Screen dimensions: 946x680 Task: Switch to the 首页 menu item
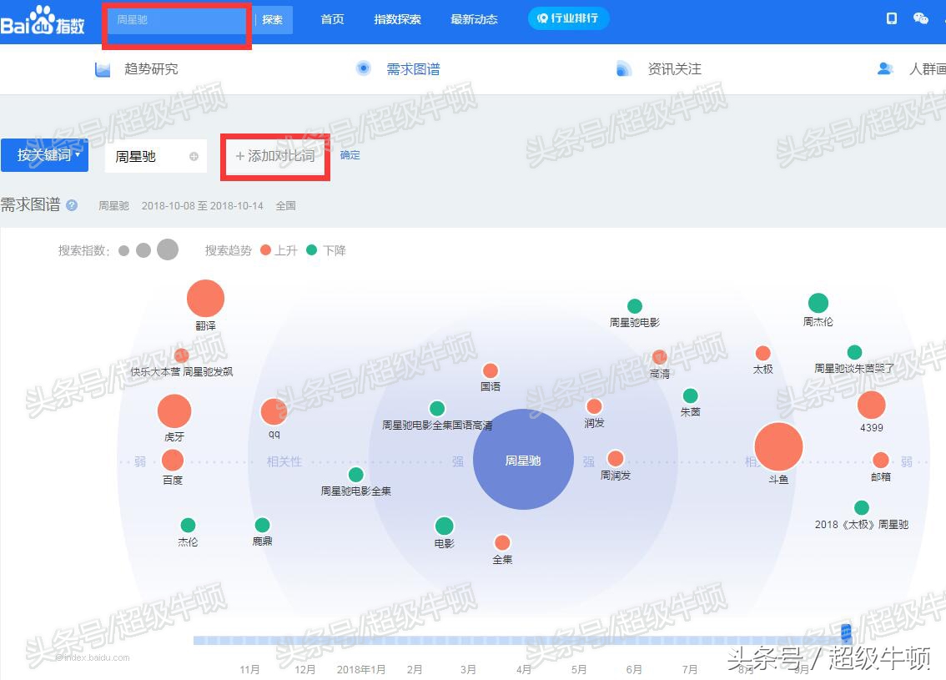331,18
